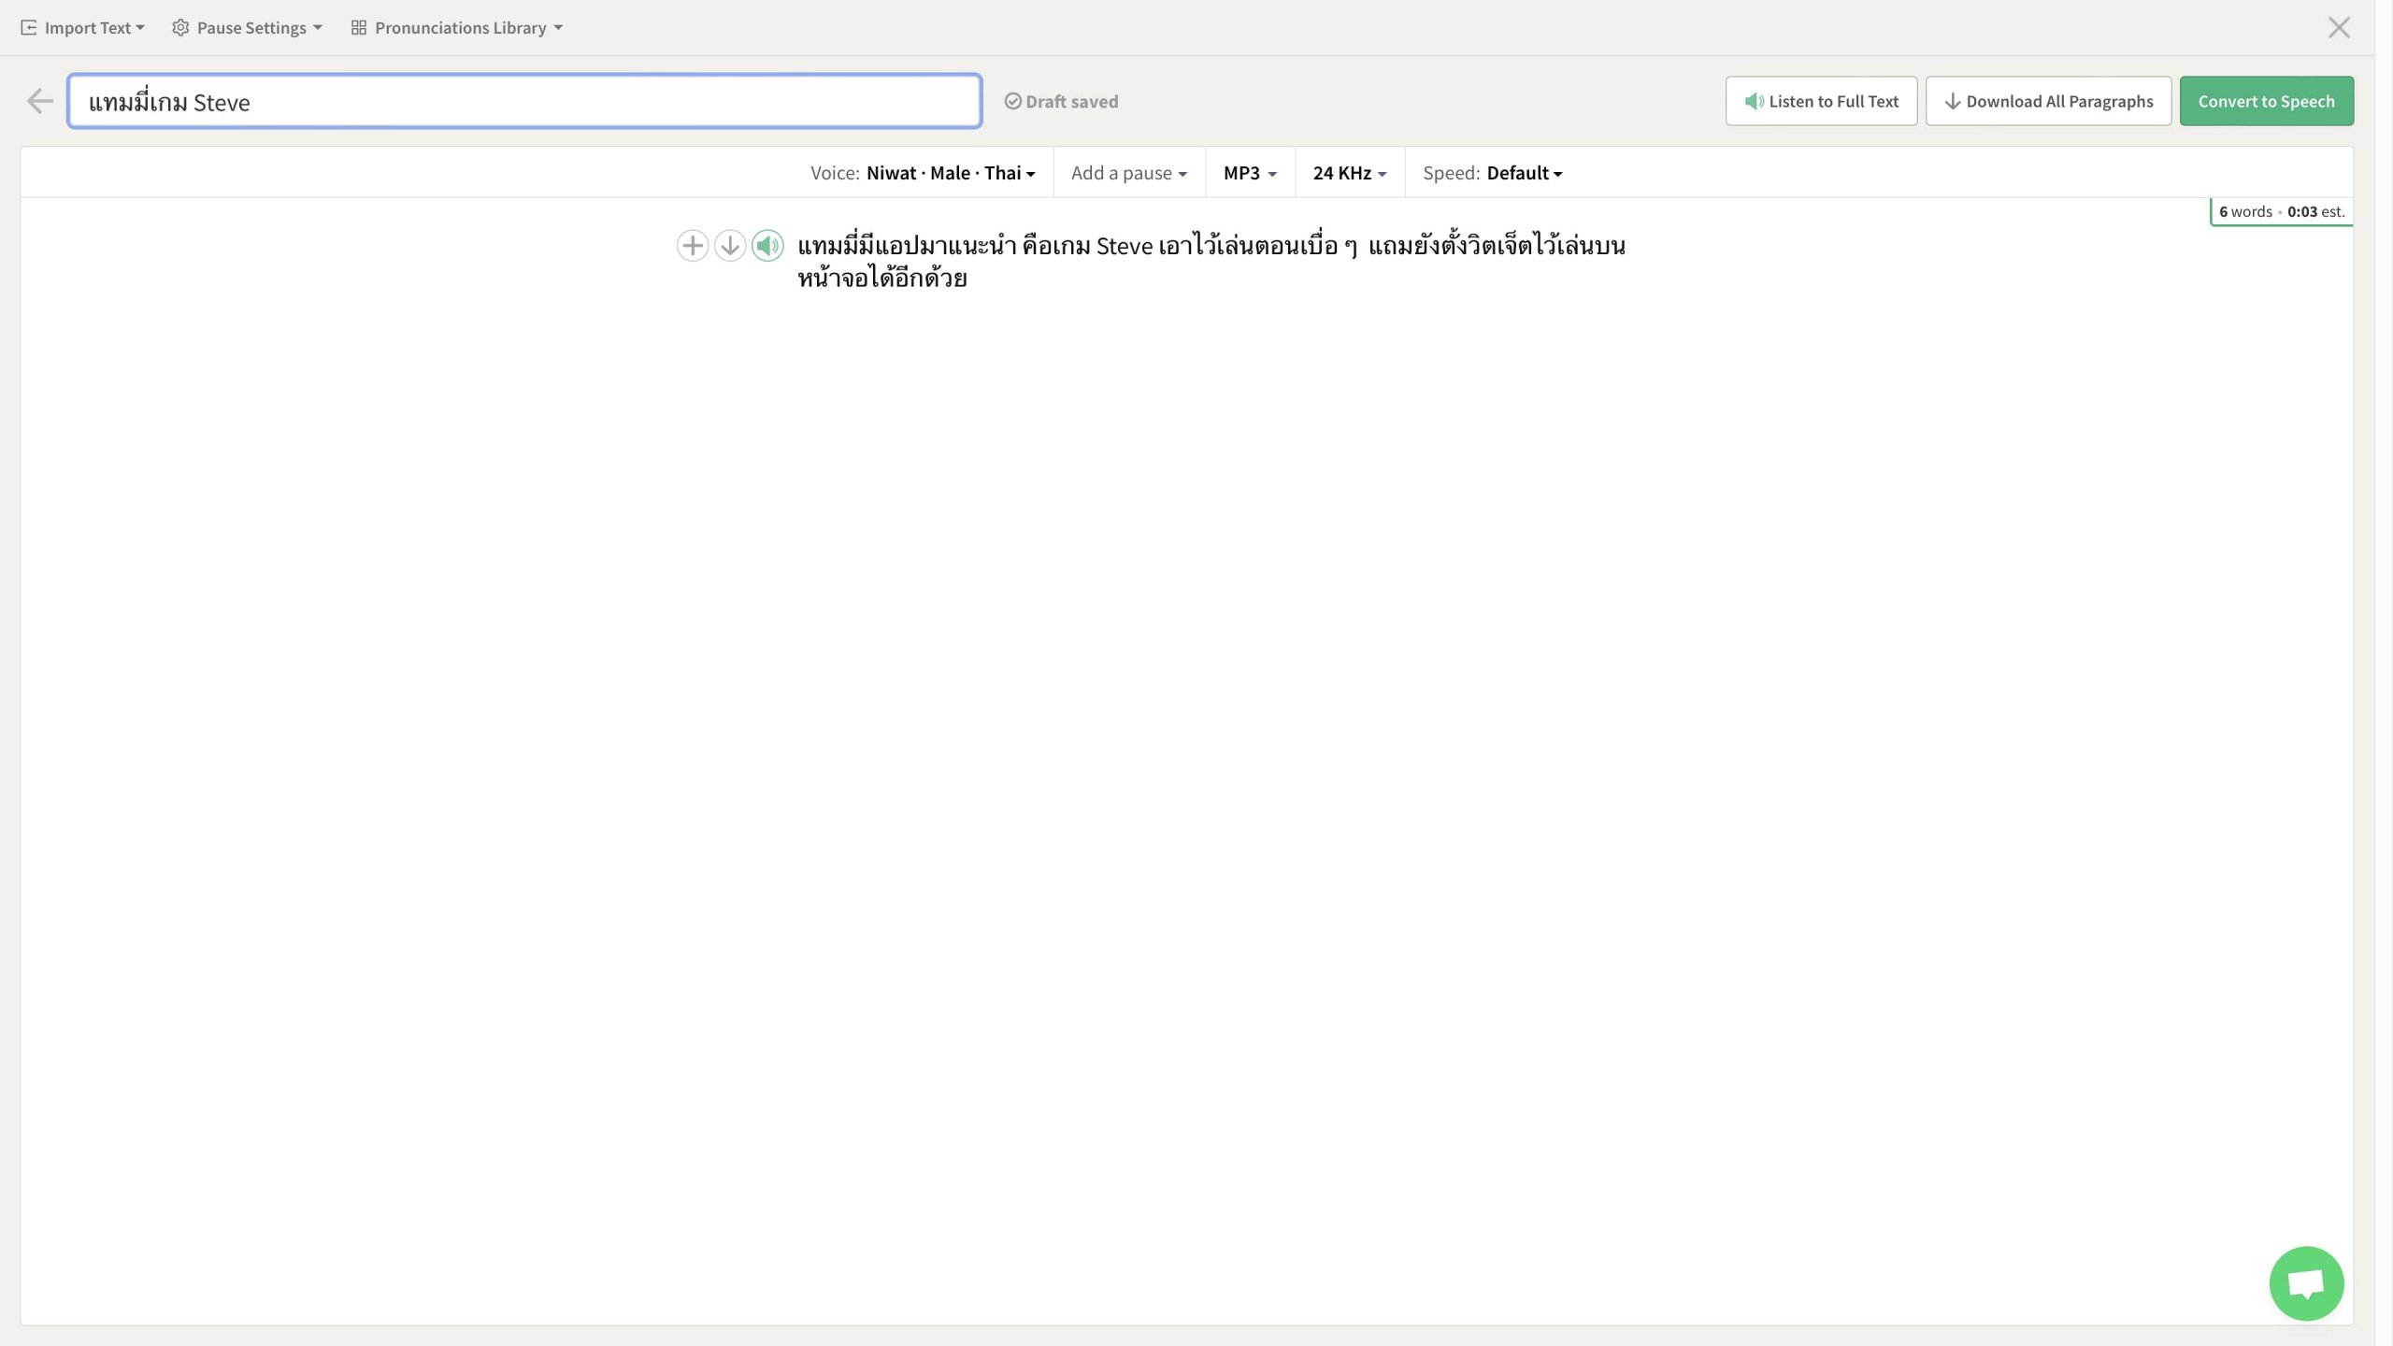Expand the Voice Niwat Male Thai dropdown
Image resolution: width=2393 pixels, height=1346 pixels.
pyautogui.click(x=950, y=173)
